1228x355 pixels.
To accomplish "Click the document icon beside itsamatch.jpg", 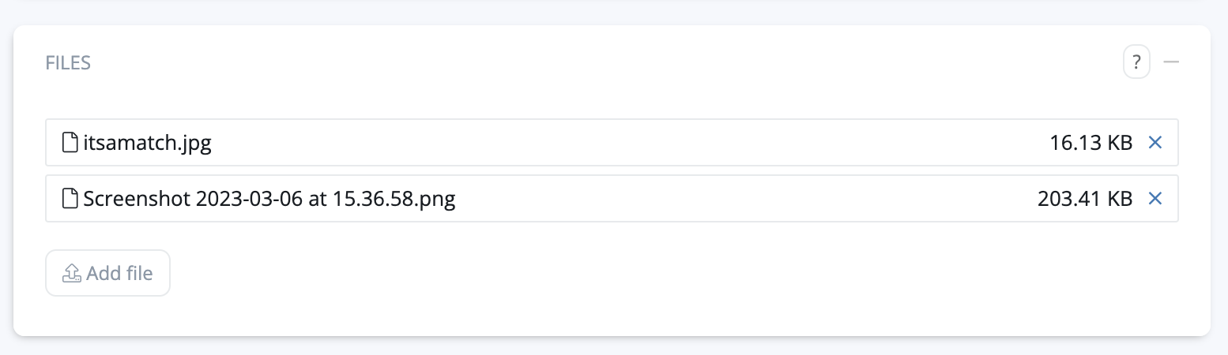I will (70, 143).
